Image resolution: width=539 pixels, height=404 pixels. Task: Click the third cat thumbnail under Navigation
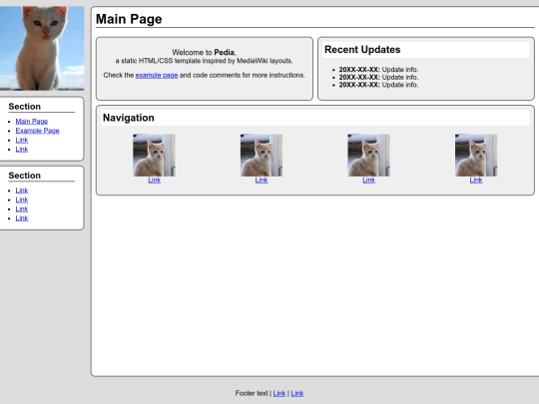368,156
